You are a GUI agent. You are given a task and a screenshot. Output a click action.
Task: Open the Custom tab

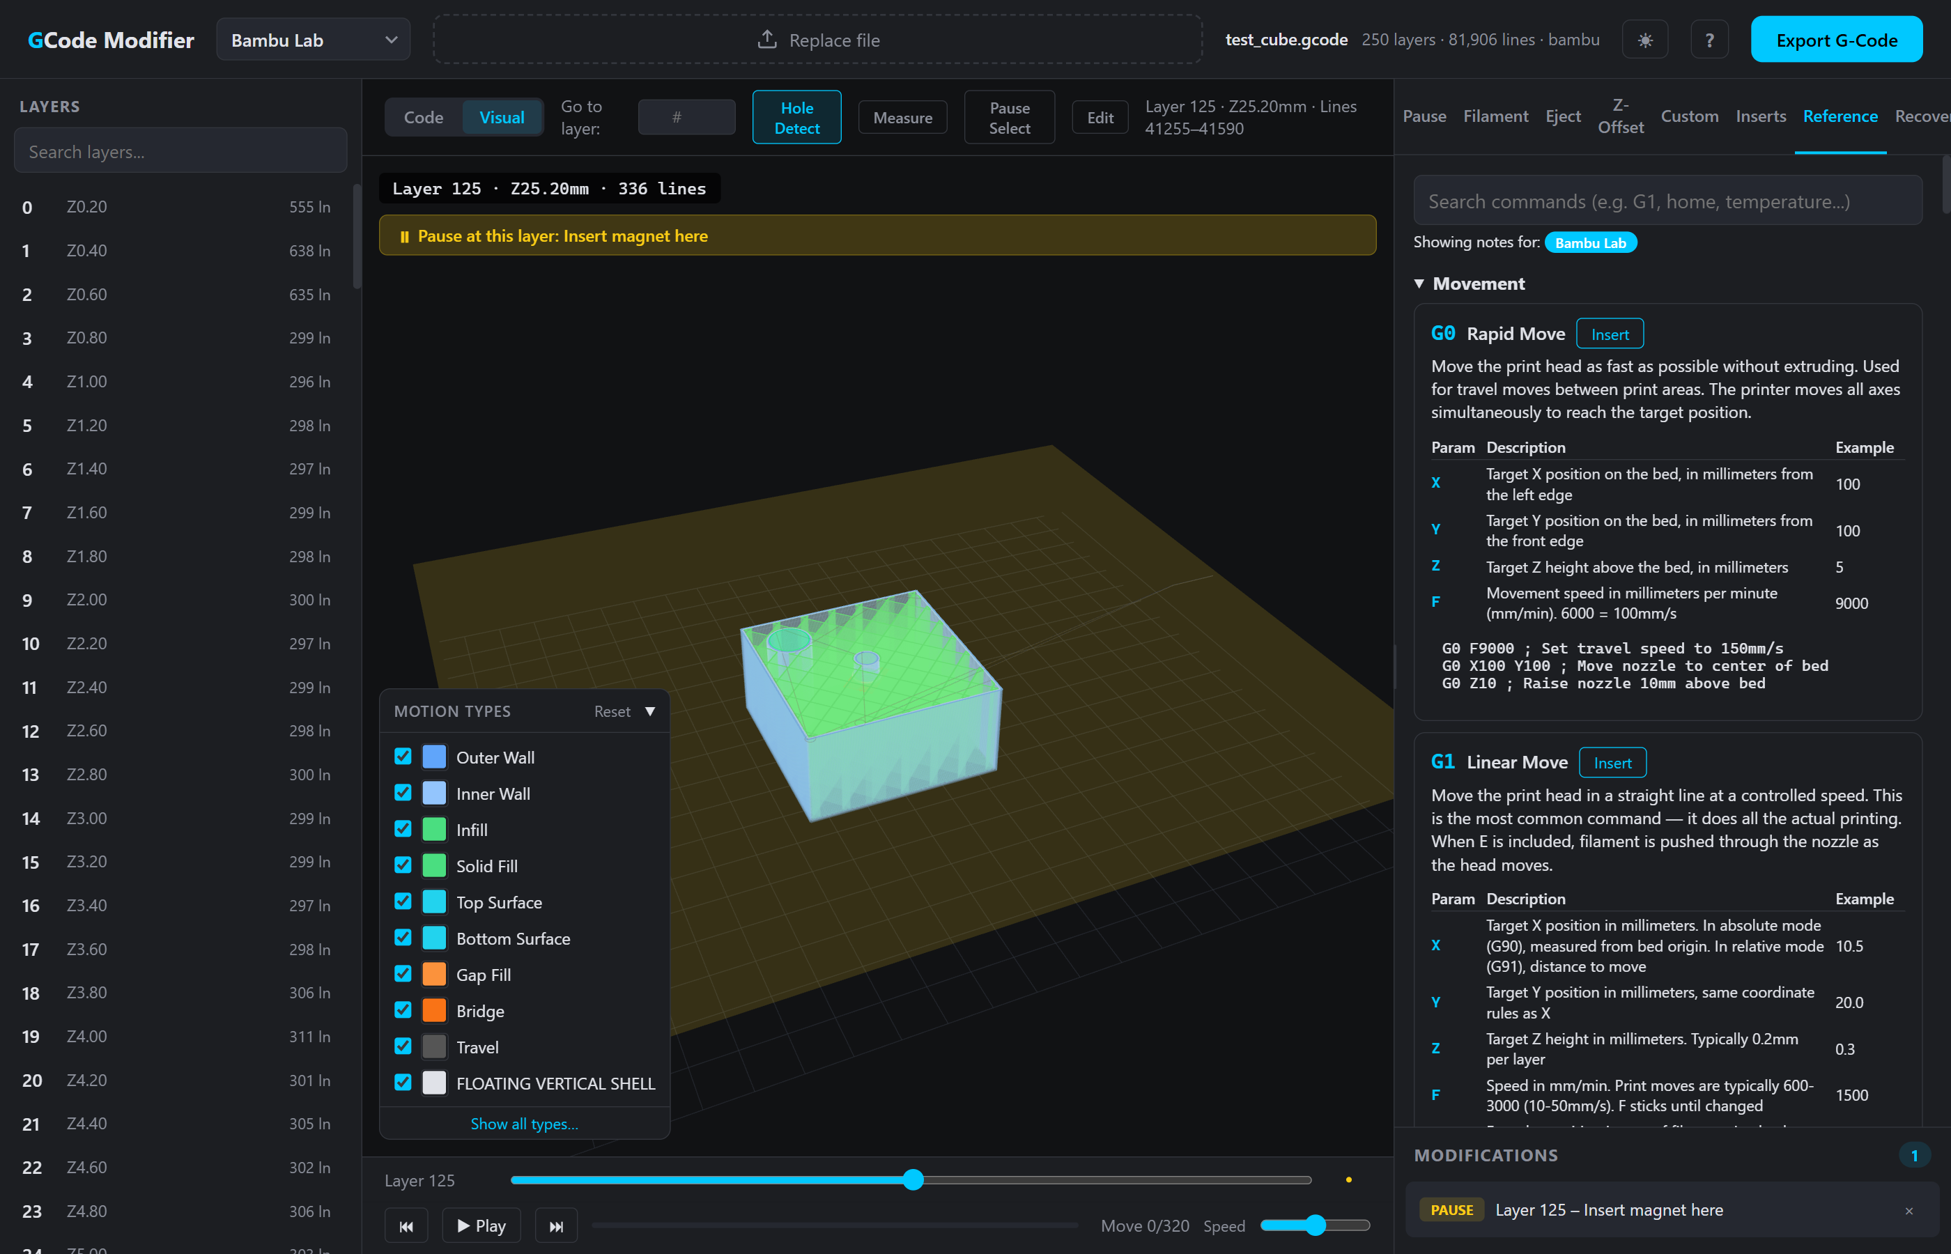pos(1690,116)
